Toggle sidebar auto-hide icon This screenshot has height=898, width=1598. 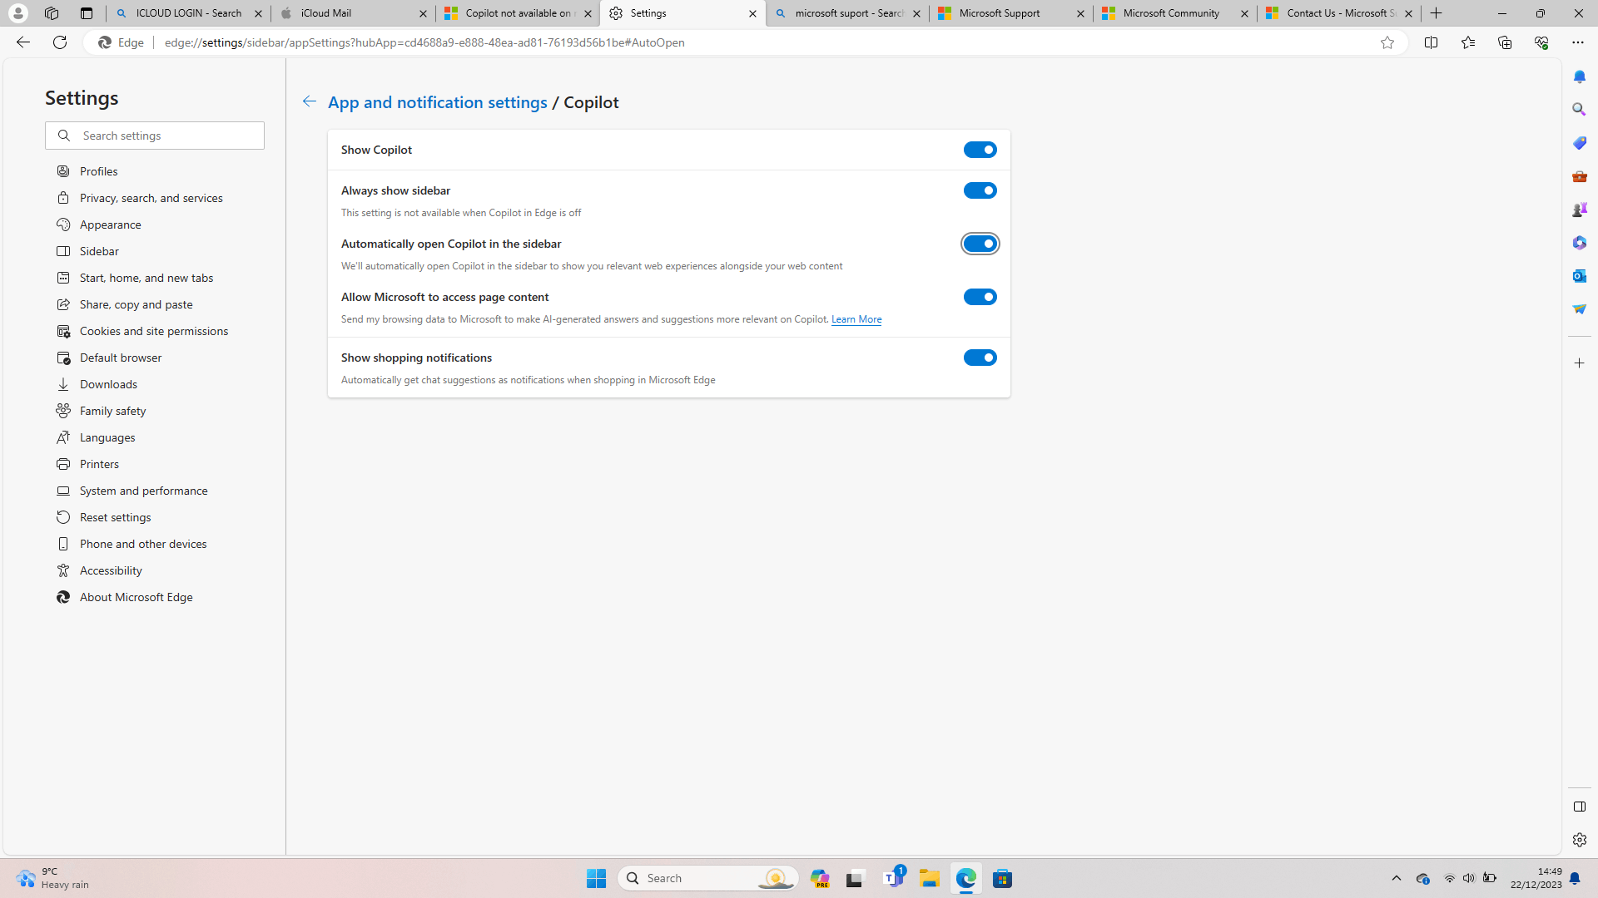(x=1579, y=807)
